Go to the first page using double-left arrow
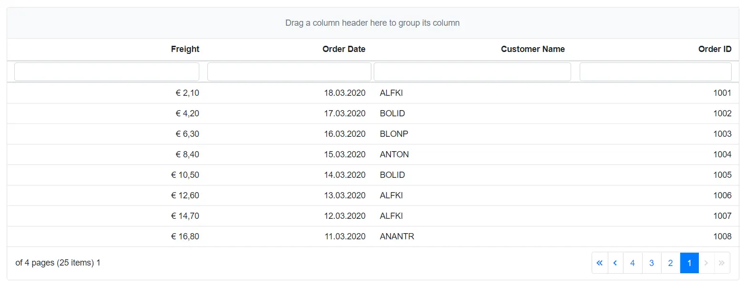This screenshot has width=747, height=287. tap(599, 263)
